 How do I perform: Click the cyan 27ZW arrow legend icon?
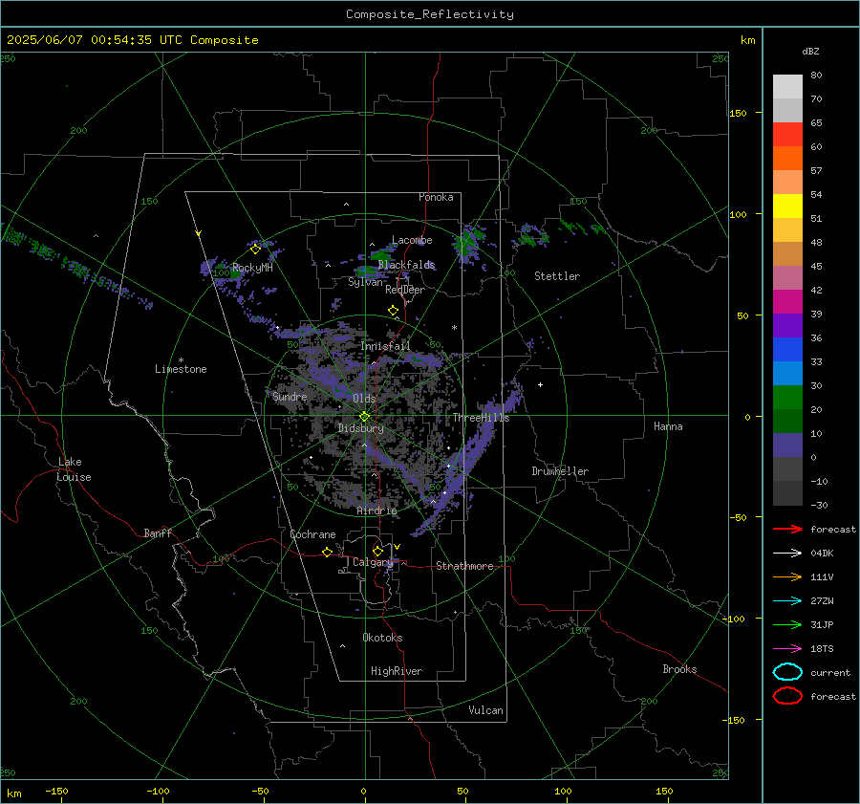pyautogui.click(x=787, y=601)
